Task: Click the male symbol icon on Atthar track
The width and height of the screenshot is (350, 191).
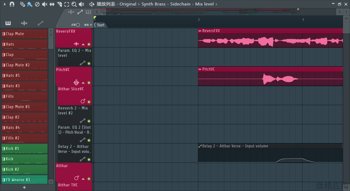Action: click(x=77, y=178)
